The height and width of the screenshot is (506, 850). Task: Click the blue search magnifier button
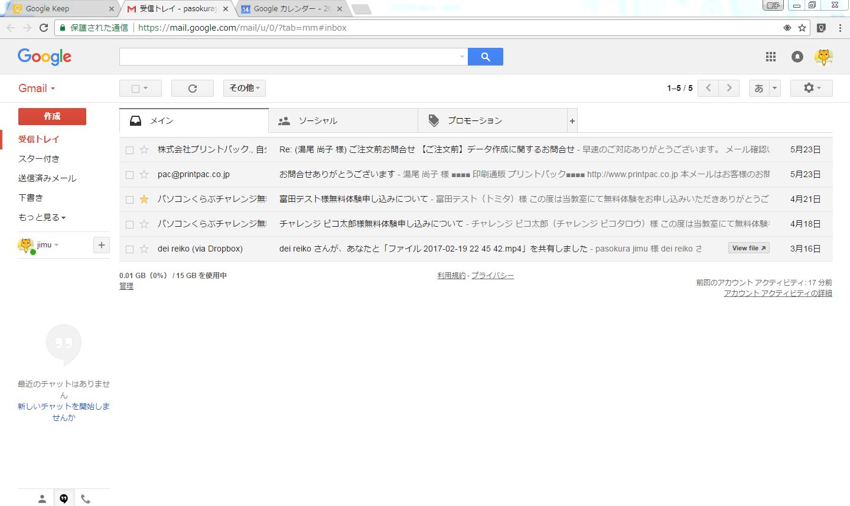(485, 57)
